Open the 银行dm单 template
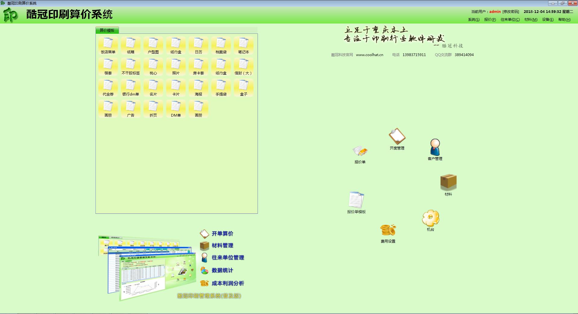 tap(131, 88)
